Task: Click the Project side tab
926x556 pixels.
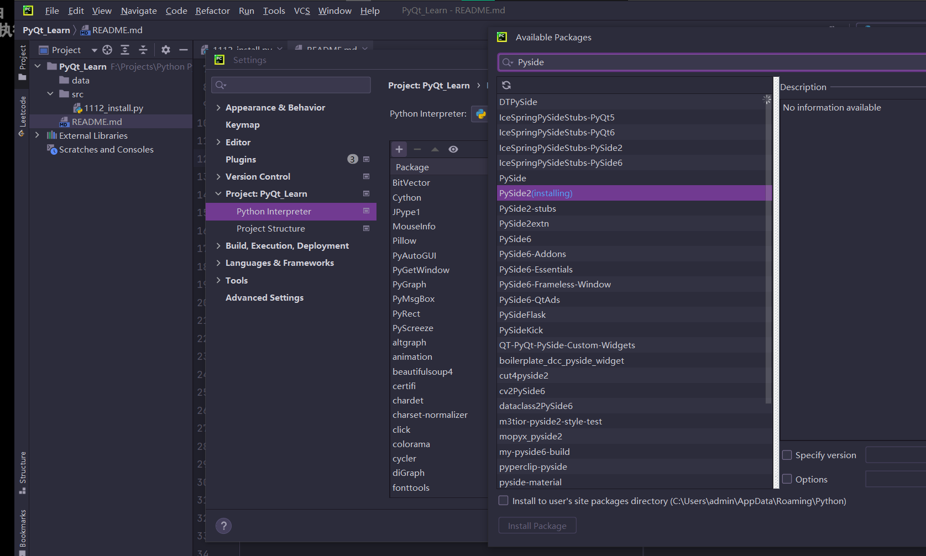Action: pyautogui.click(x=22, y=62)
